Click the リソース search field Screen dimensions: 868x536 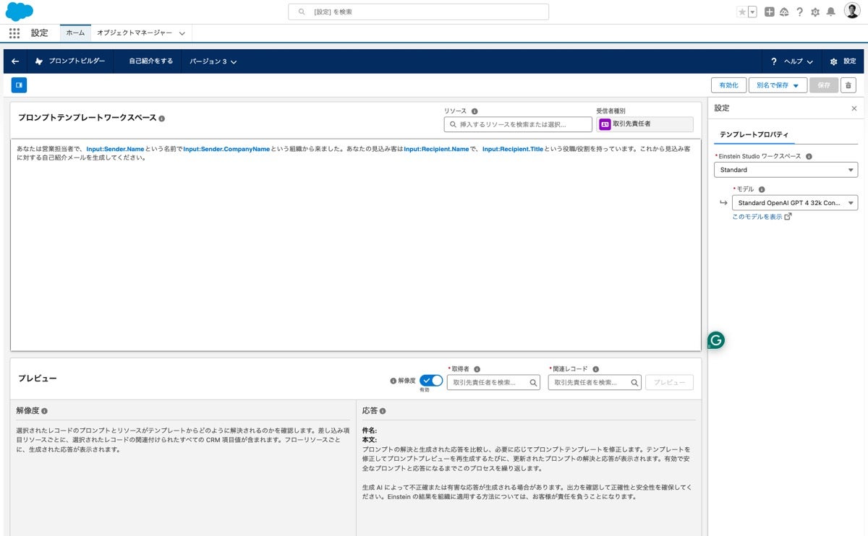coord(518,124)
